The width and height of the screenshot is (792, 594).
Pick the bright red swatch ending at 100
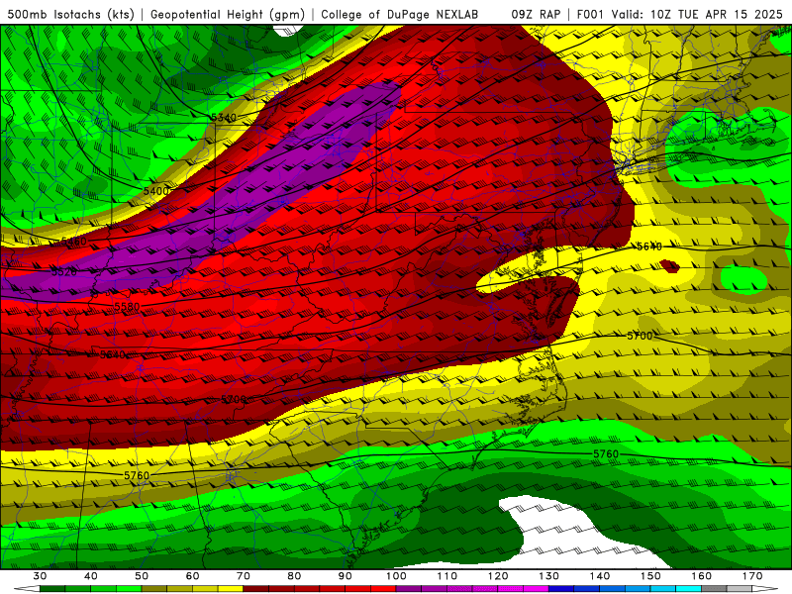[383, 589]
